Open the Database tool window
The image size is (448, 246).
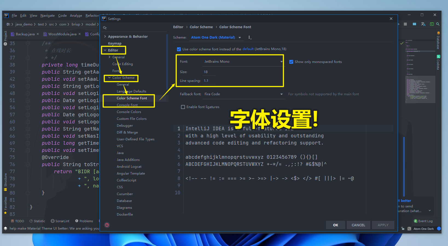[x=438, y=40]
